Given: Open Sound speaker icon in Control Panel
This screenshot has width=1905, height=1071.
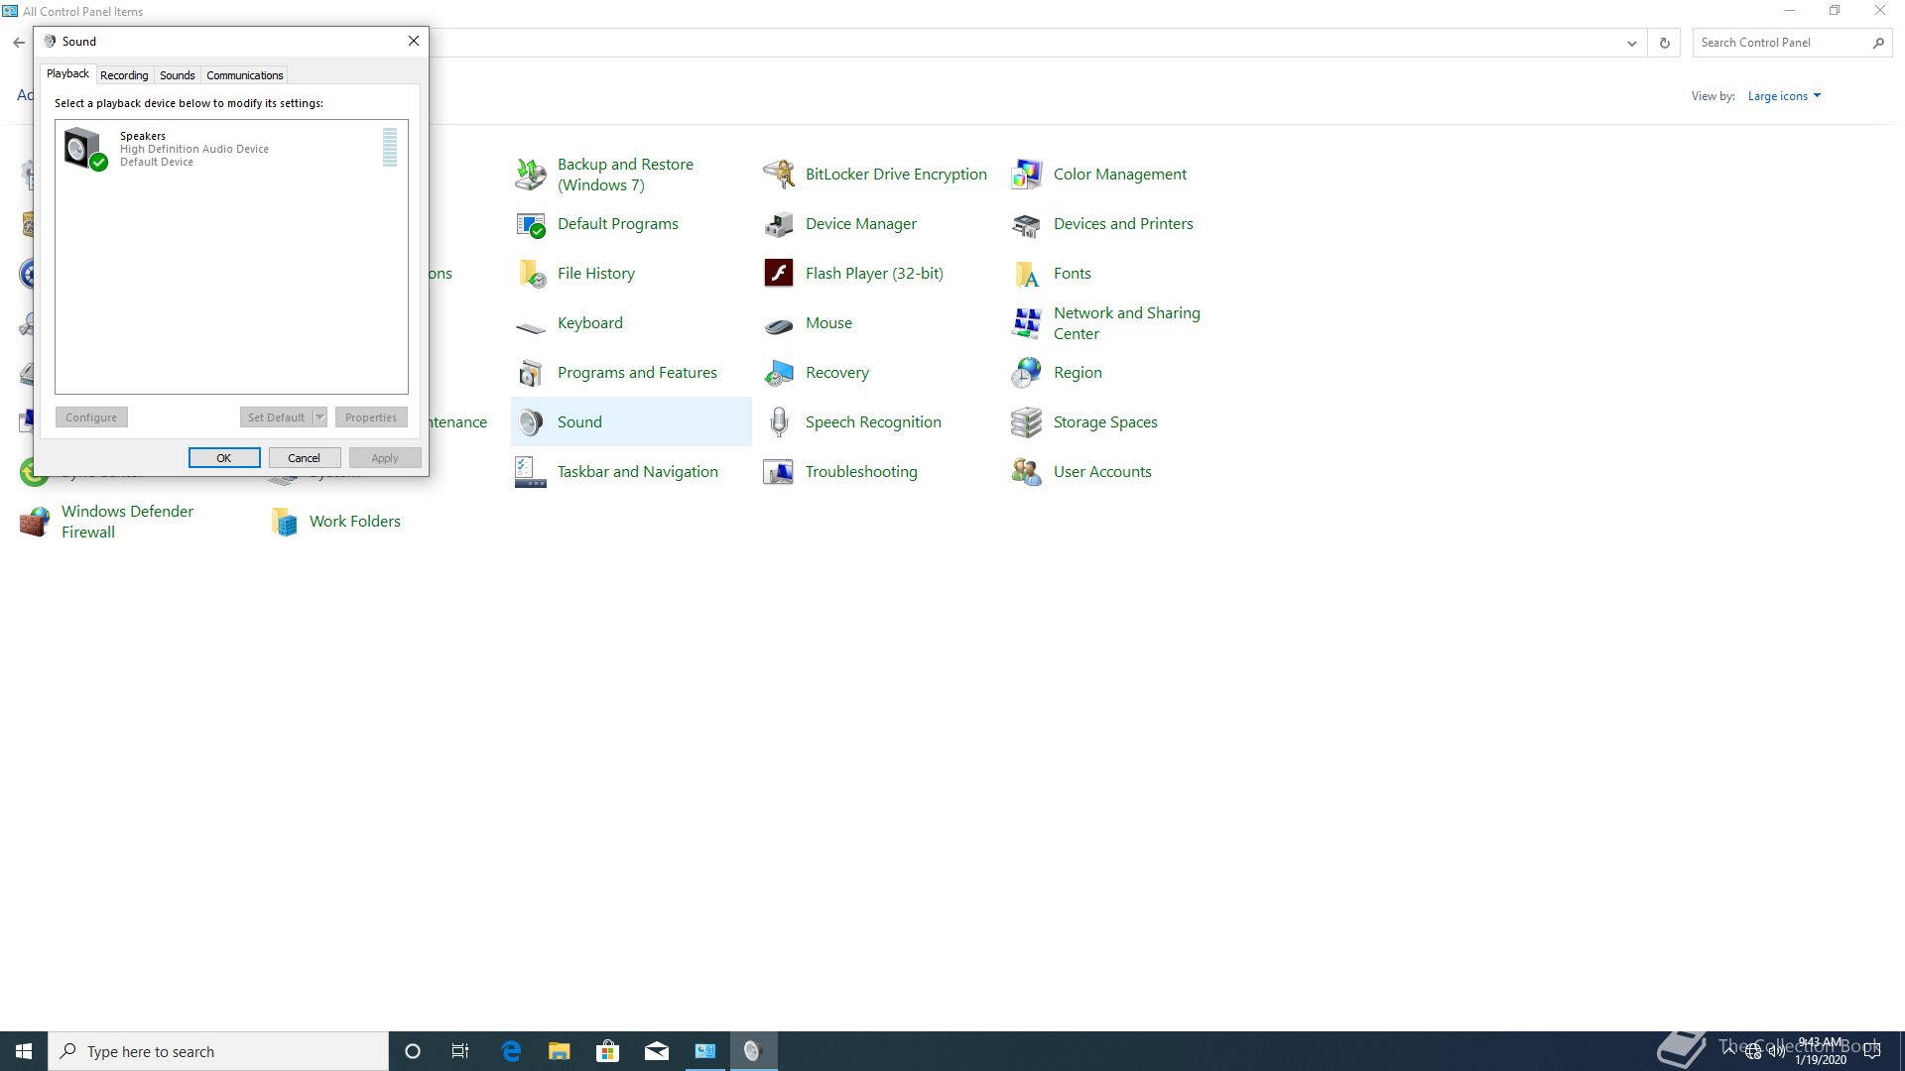Looking at the screenshot, I should click(x=531, y=422).
